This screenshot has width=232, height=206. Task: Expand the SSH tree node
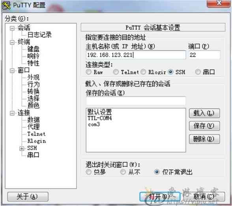[x=22, y=148]
